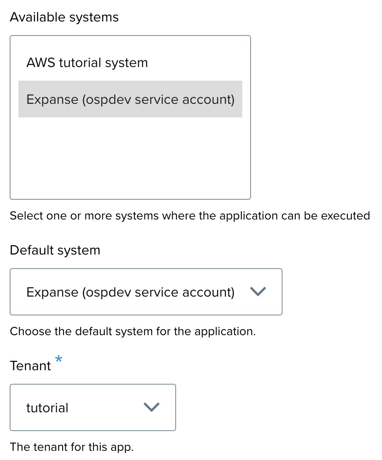The width and height of the screenshot is (382, 460).
Task: Select AWS tutorial system in the list
Action: 87,63
